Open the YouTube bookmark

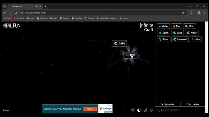[x=19, y=18]
